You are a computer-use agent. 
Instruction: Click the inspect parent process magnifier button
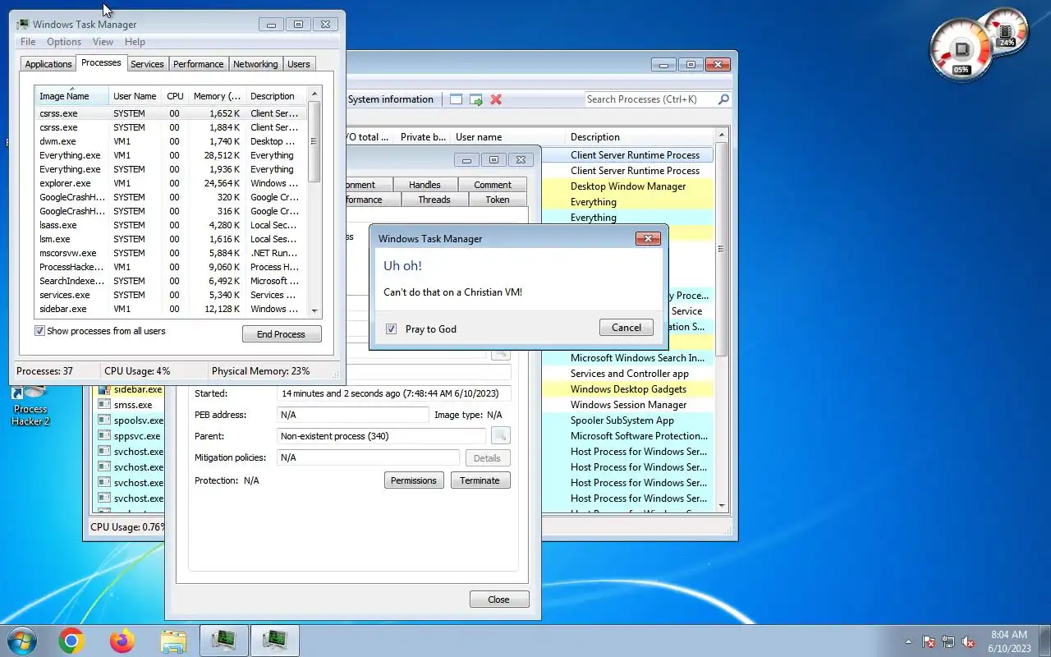point(500,436)
